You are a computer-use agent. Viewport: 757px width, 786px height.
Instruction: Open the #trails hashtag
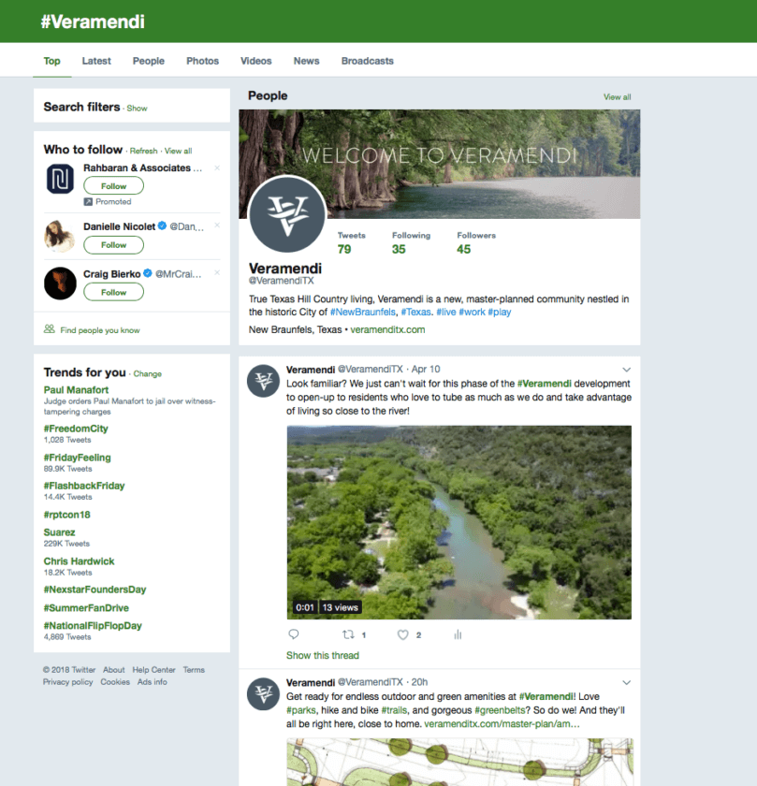(394, 710)
